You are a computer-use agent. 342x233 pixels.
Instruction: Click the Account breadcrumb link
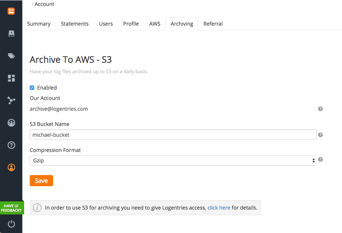click(44, 4)
